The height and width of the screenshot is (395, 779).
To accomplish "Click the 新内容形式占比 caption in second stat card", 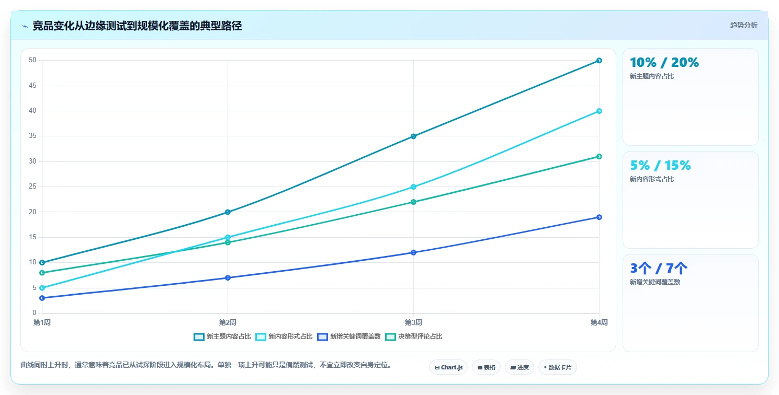I will click(x=652, y=179).
